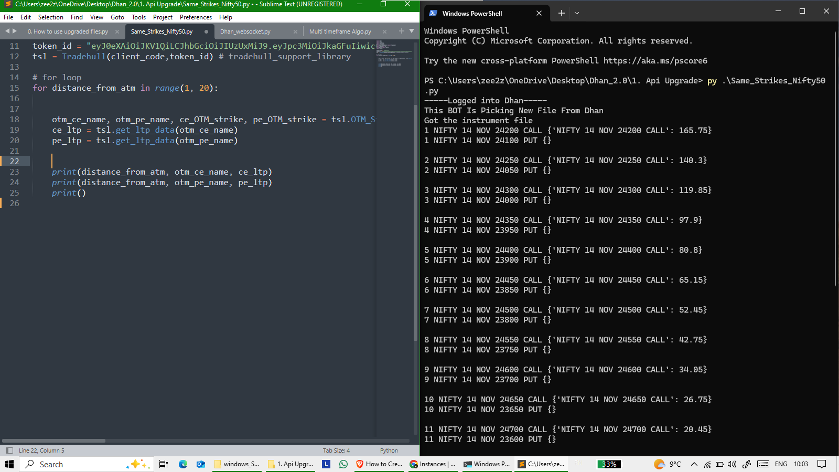Open the Sublime tab list dropdown arrow
The width and height of the screenshot is (839, 472).
(x=412, y=31)
